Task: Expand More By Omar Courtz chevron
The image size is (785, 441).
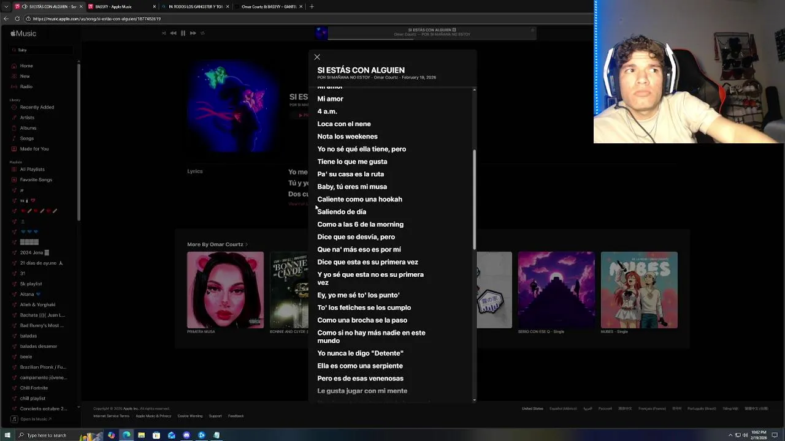Action: tap(247, 244)
